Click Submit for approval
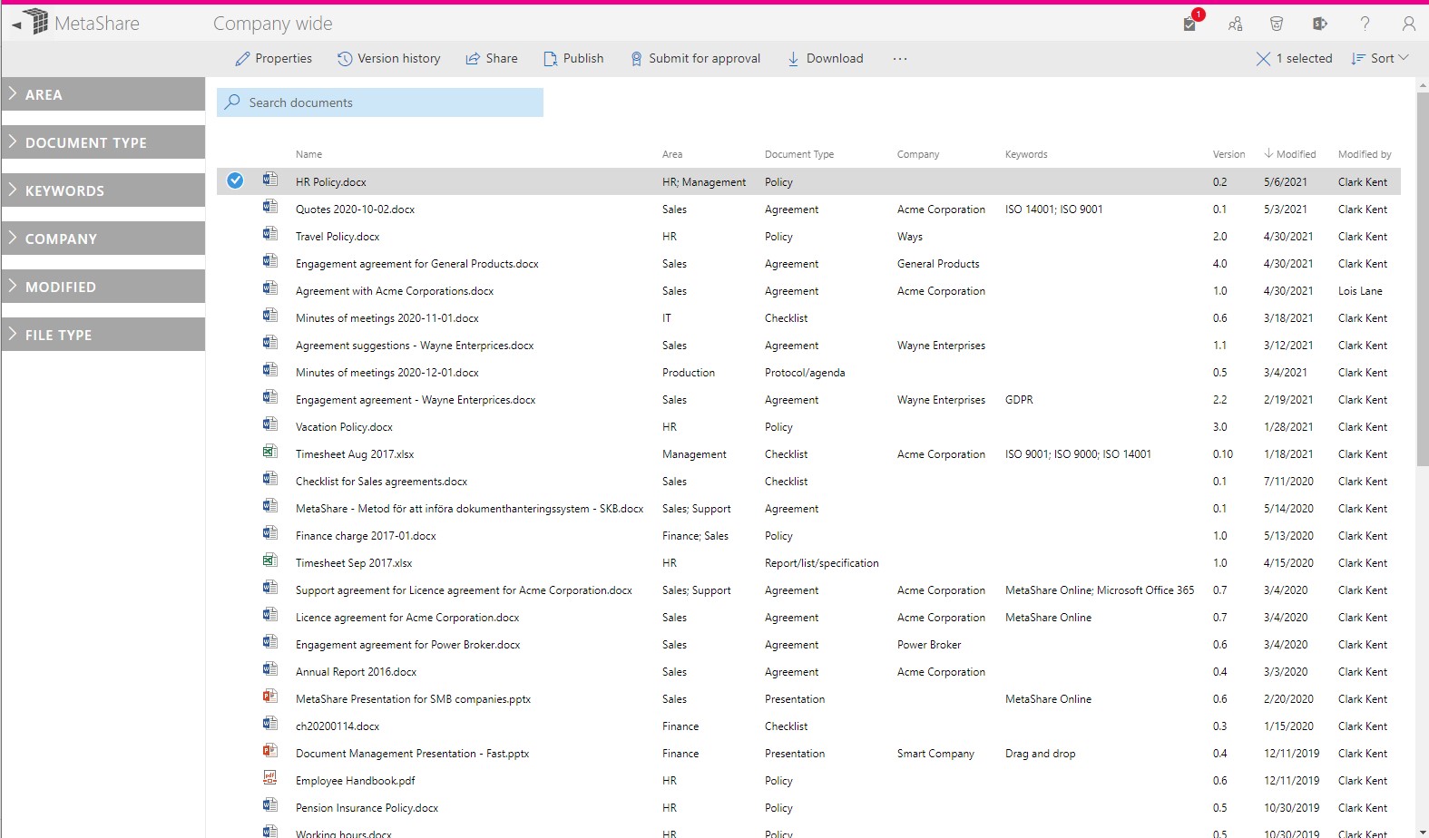The width and height of the screenshot is (1429, 838). (696, 58)
